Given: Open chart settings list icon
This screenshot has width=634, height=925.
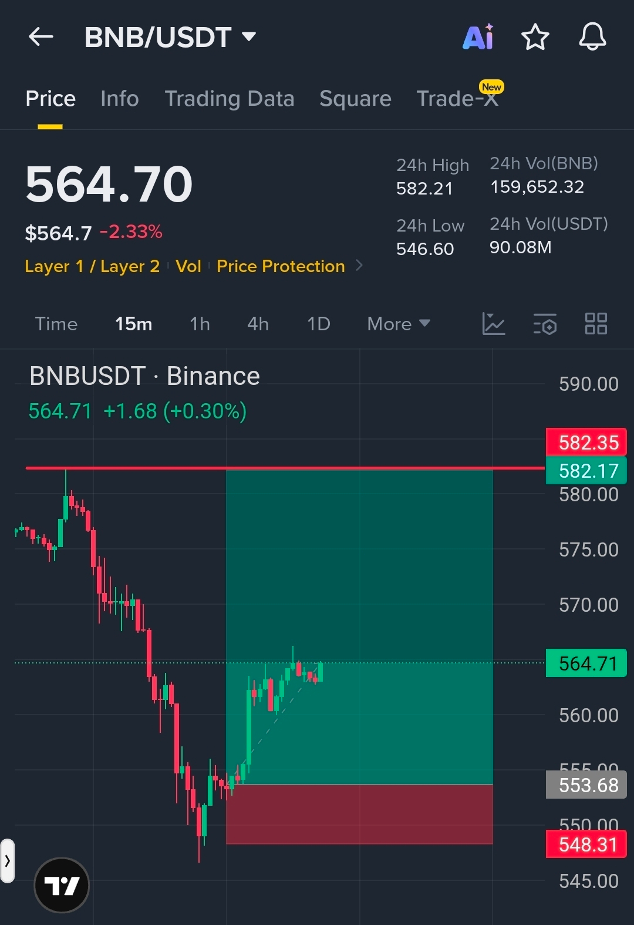Looking at the screenshot, I should tap(545, 324).
